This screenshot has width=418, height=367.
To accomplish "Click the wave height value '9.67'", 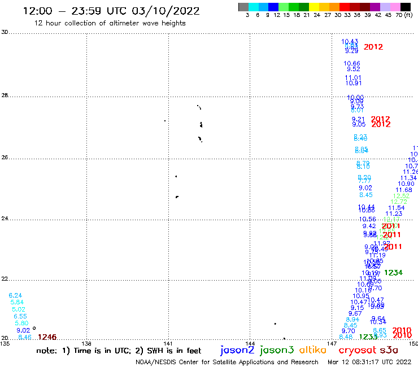I will point(355,314).
